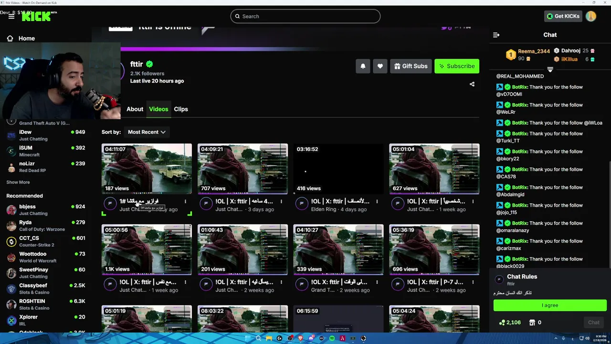Open the 05:36:19 video thumbnail
Image resolution: width=611 pixels, height=344 pixels.
[434, 249]
